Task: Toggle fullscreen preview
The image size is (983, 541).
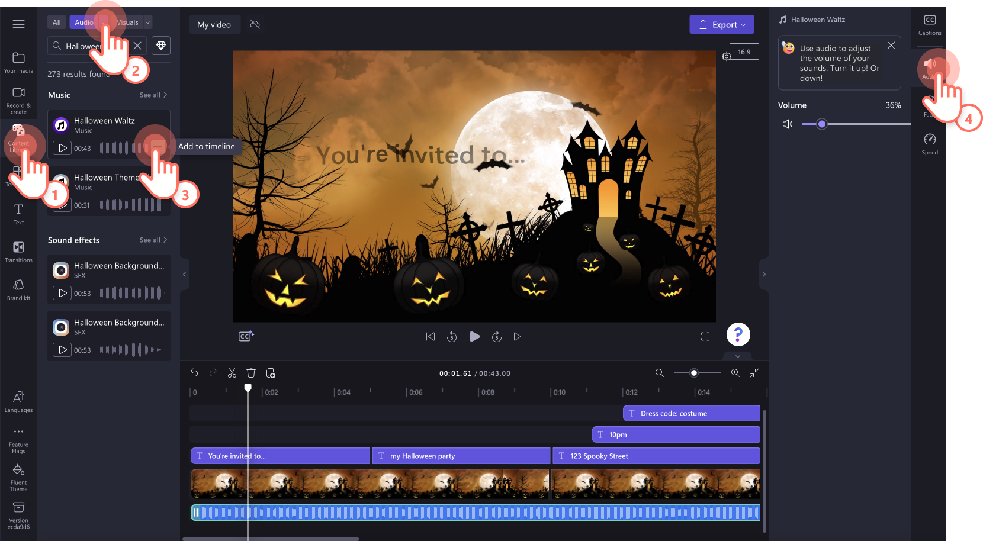Action: (x=705, y=336)
